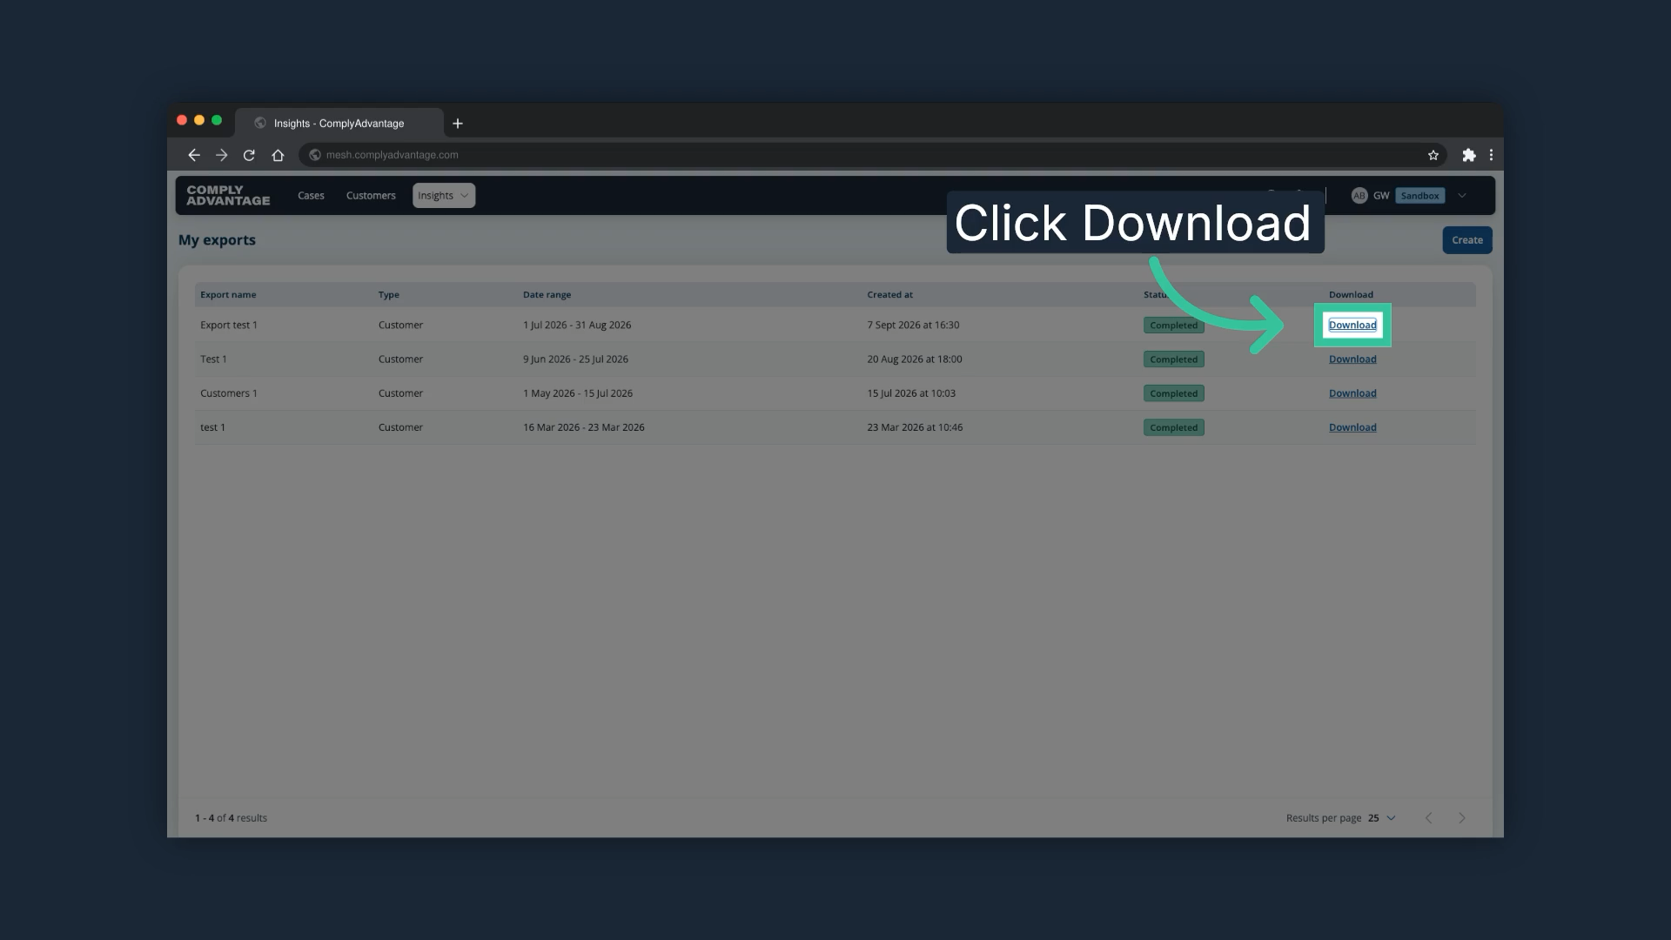Image resolution: width=1671 pixels, height=940 pixels.
Task: Click the Date range column header
Action: 547,295
